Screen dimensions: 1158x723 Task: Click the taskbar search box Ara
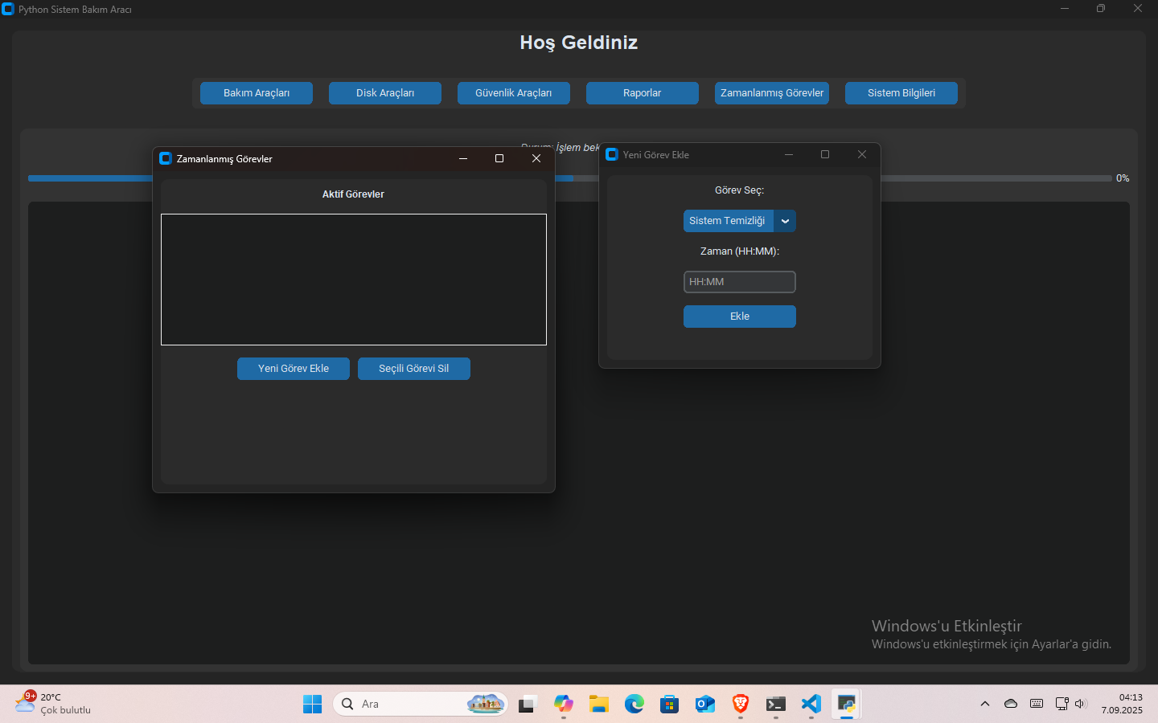point(421,704)
